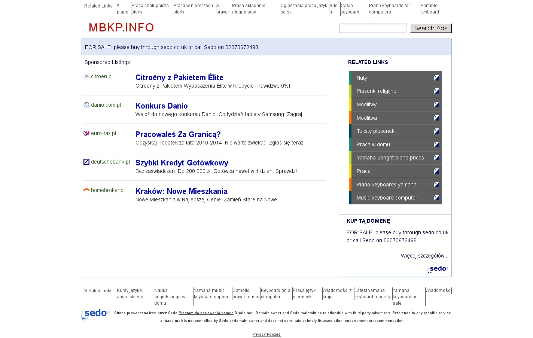
Task: Open the Citroëny z Pakietem Élite ad
Action: tap(179, 77)
